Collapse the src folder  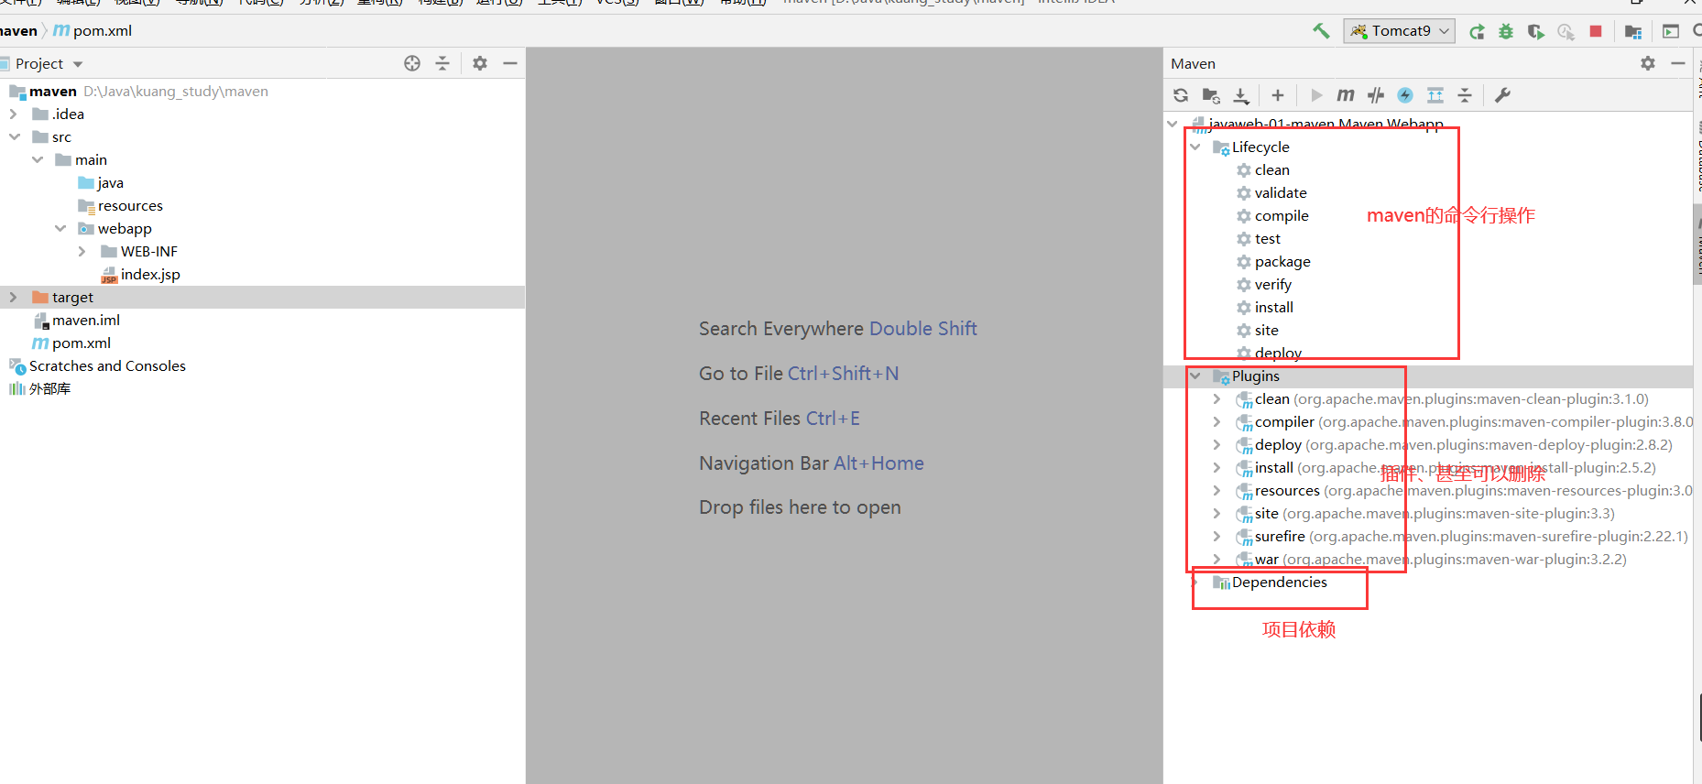click(14, 137)
